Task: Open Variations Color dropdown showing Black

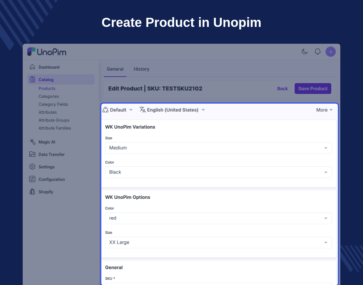Action: tap(218, 172)
